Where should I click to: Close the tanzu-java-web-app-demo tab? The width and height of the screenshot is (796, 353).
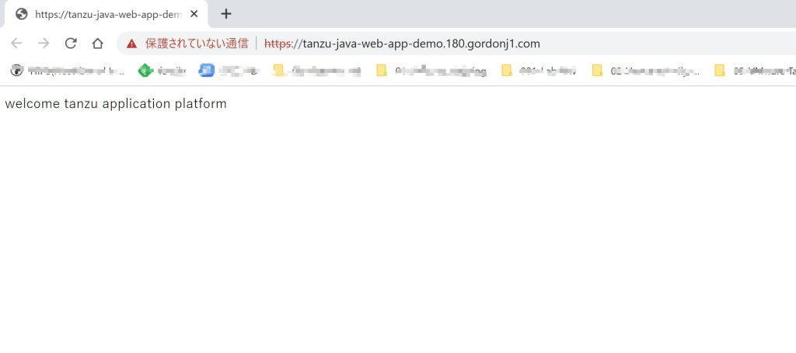[194, 14]
